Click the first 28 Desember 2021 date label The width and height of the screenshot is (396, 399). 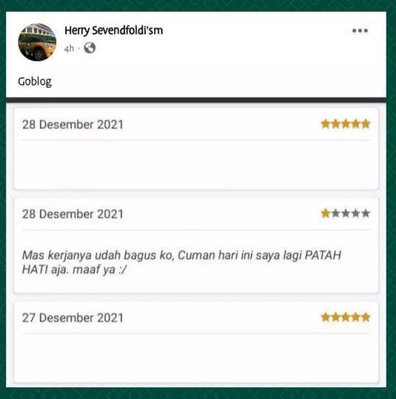click(73, 125)
